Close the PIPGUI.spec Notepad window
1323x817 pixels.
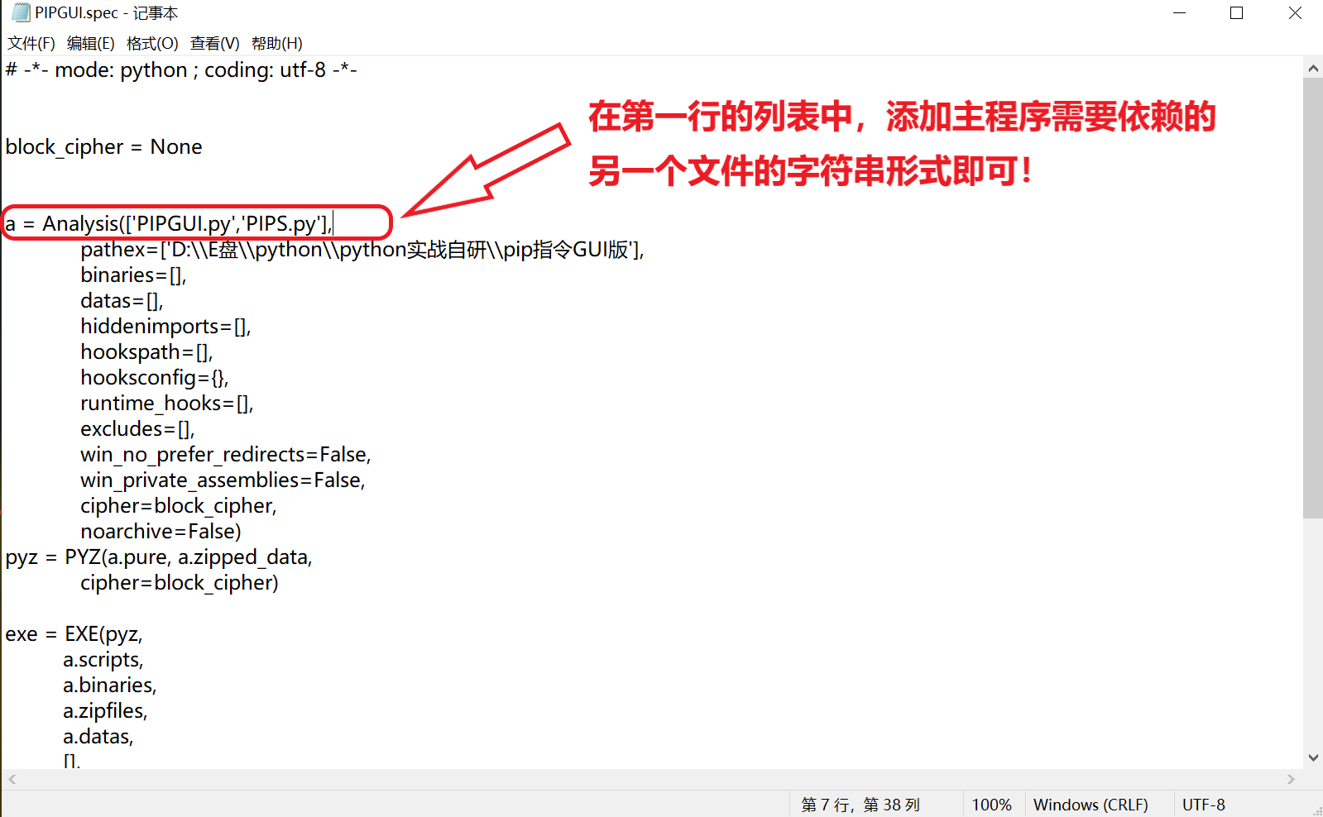click(x=1295, y=12)
